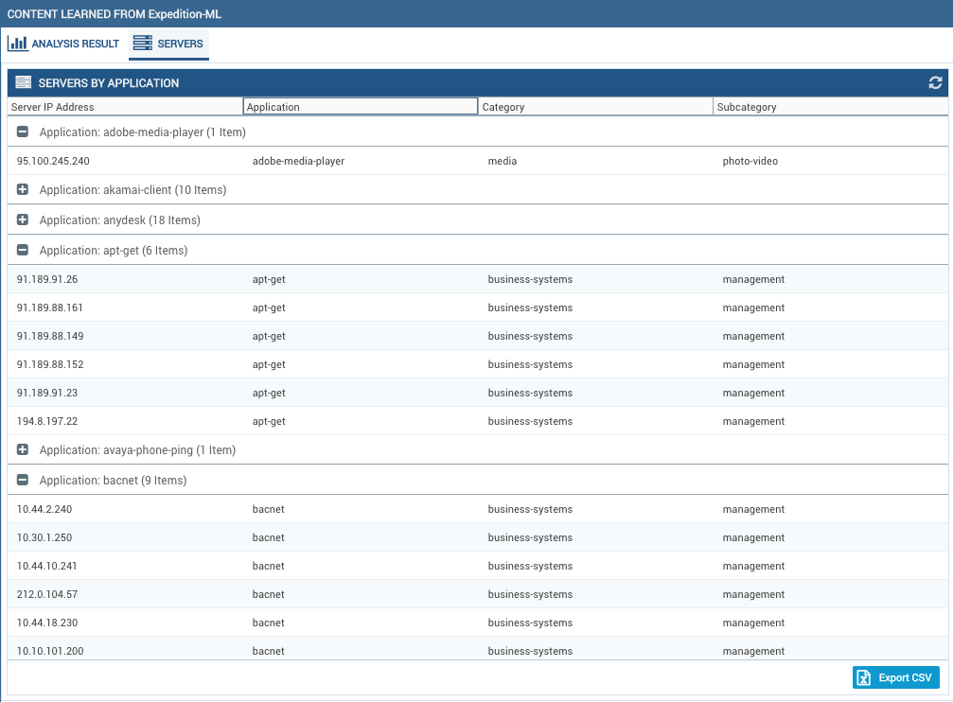
Task: Select IP address 95.100.245.240
Action: tap(53, 161)
